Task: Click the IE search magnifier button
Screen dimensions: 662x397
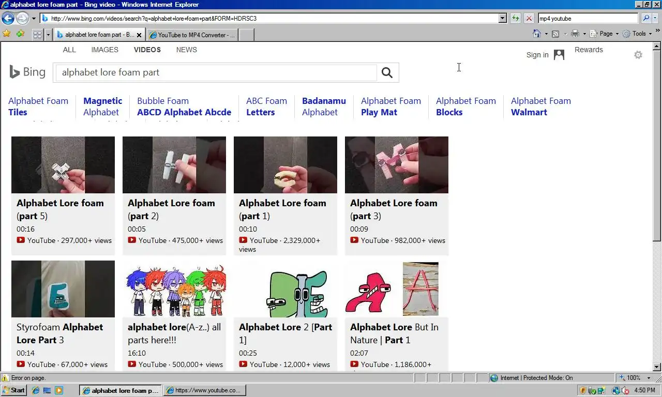Action: [645, 18]
